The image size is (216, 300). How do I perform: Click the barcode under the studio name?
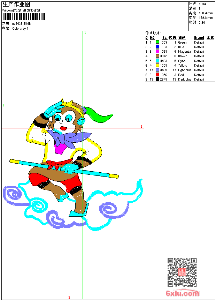24,16
